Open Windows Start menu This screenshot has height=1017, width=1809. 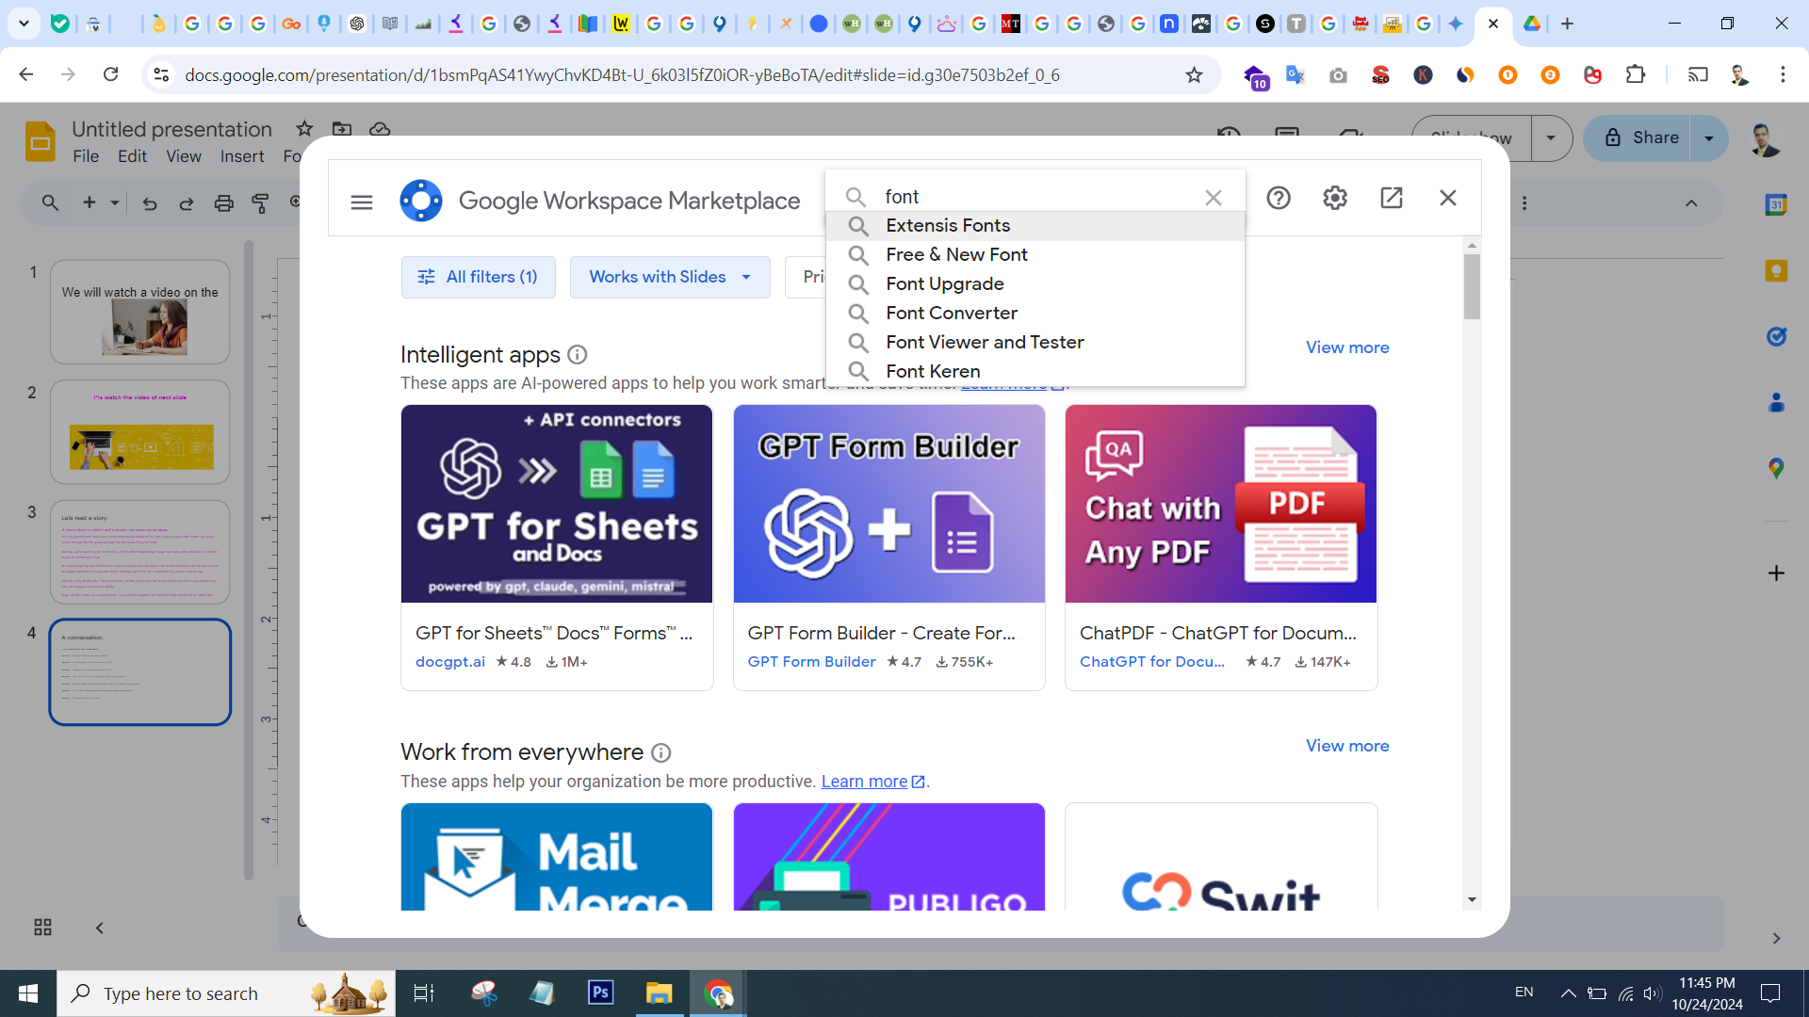(x=28, y=993)
